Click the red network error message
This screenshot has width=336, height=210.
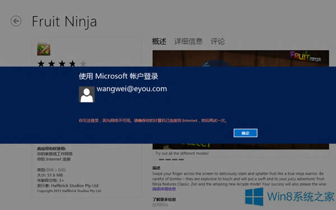153,120
